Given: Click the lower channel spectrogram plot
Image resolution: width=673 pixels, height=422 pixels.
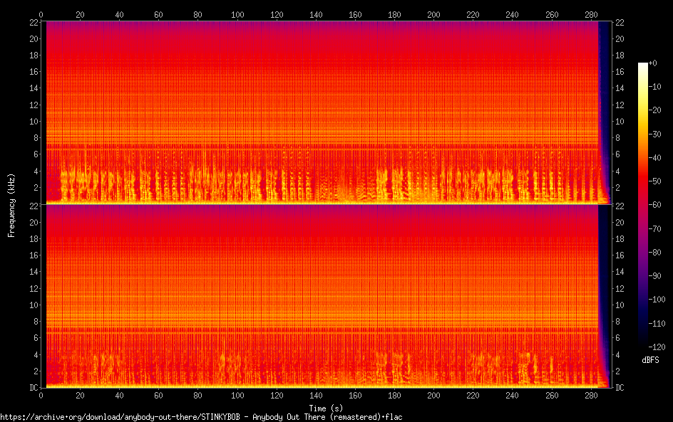Looking at the screenshot, I should point(326,296).
